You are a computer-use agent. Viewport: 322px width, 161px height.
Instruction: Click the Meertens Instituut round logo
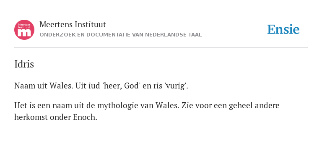click(x=24, y=30)
